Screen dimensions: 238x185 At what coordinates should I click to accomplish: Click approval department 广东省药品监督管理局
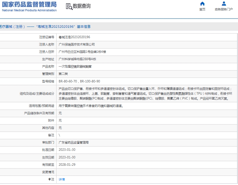[74, 142]
